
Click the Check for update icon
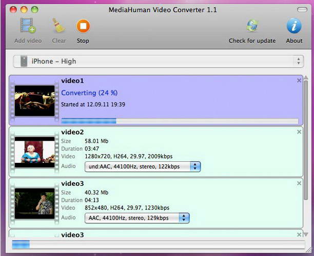click(252, 26)
